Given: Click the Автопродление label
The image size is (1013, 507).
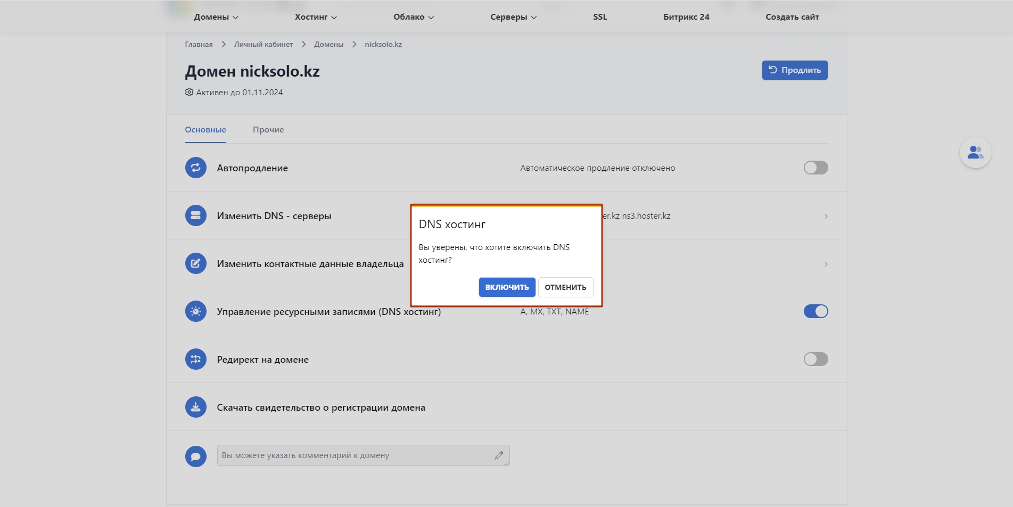Looking at the screenshot, I should [252, 168].
